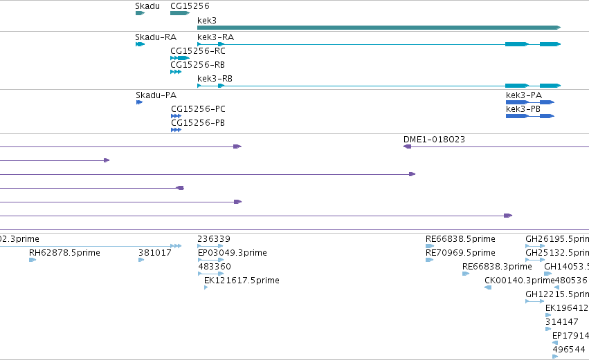Select the GH26195.5prime EST feature
The width and height of the screenshot is (589, 360).
point(535,246)
